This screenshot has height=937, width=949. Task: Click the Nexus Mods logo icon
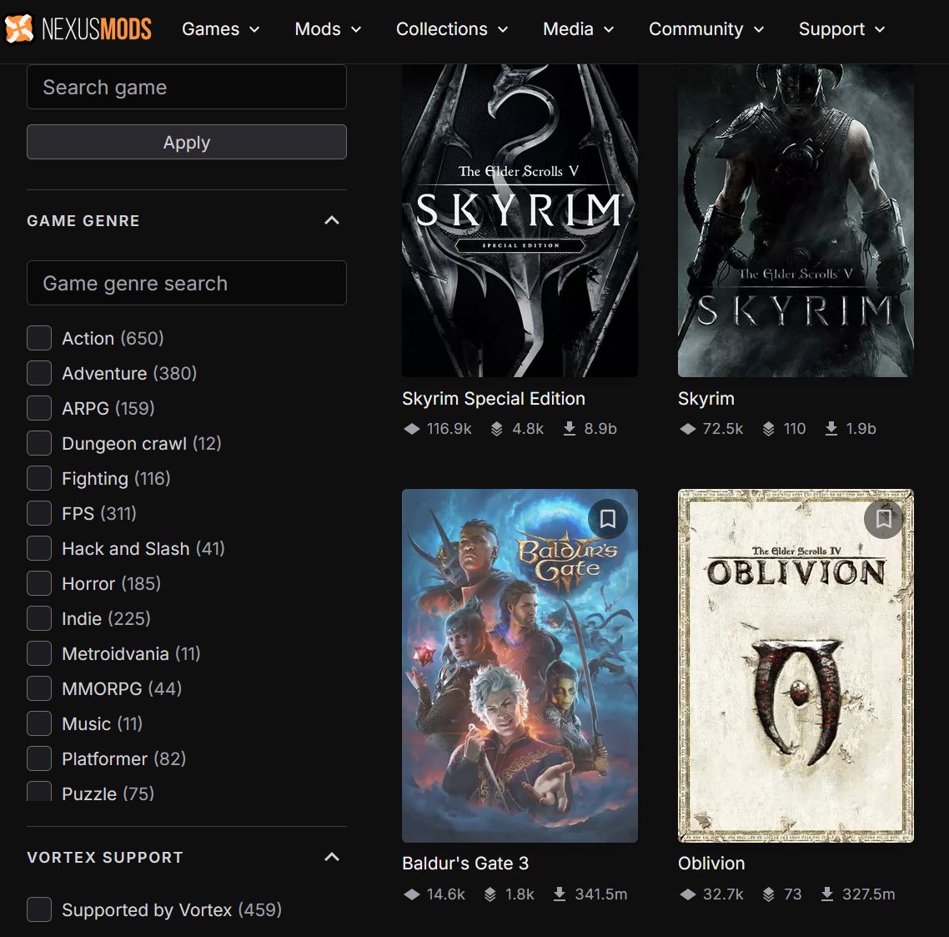tap(18, 28)
